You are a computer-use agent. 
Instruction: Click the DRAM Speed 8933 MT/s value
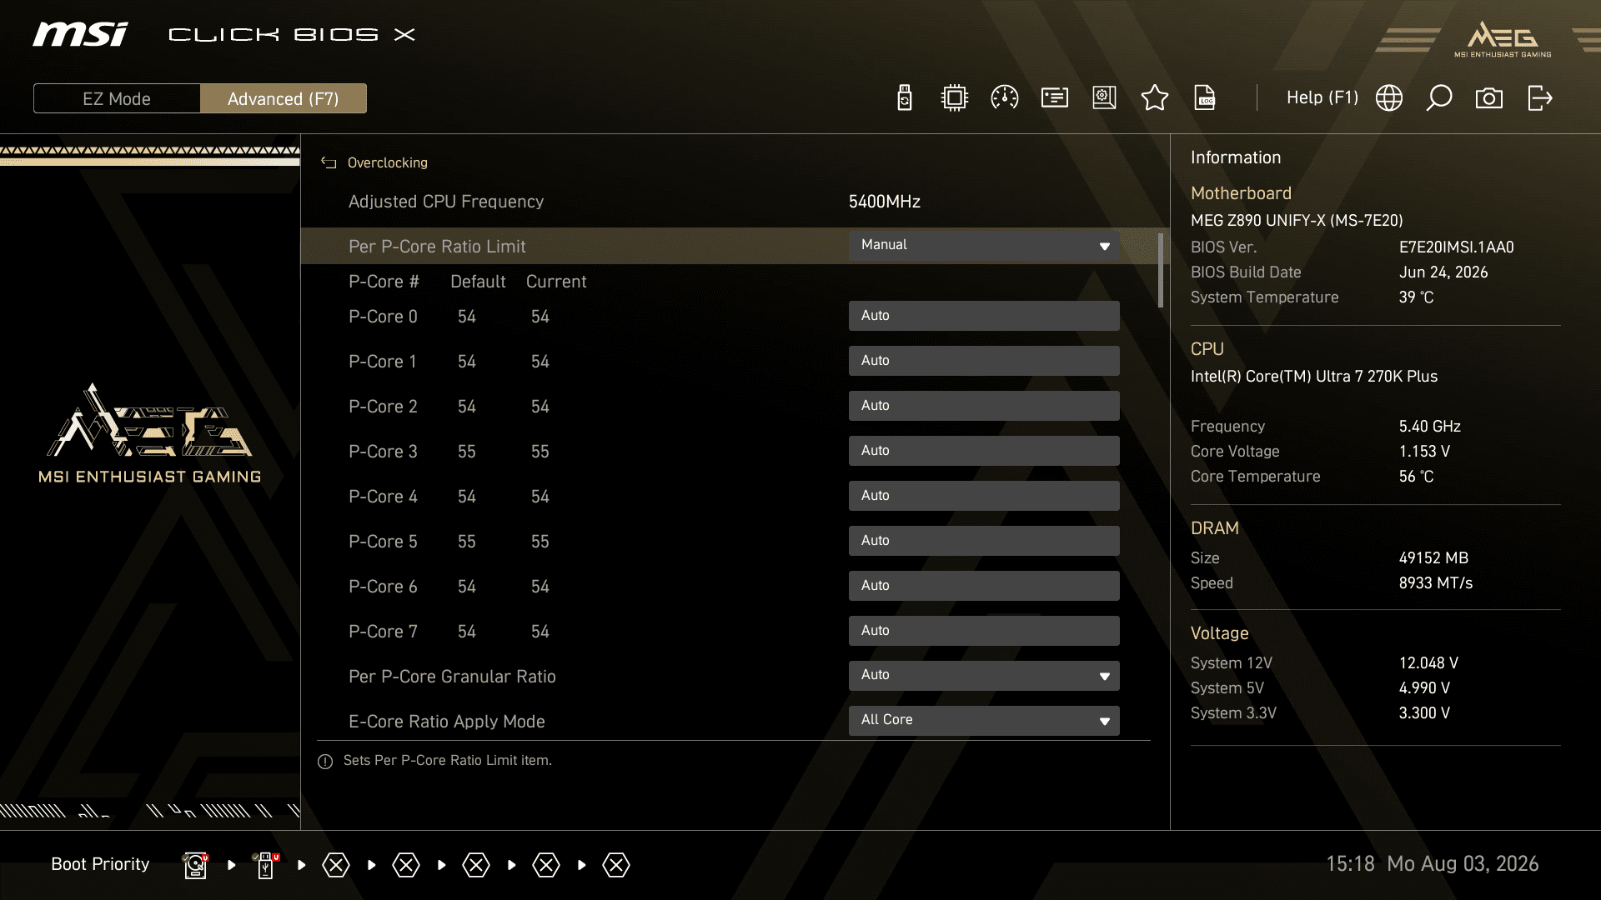point(1435,583)
